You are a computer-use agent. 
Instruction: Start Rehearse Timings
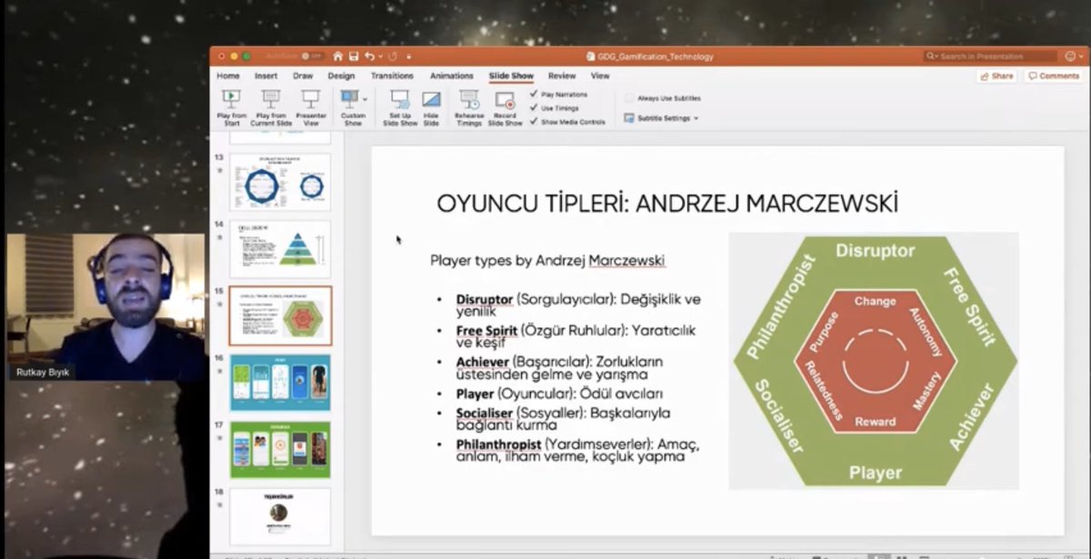[469, 107]
